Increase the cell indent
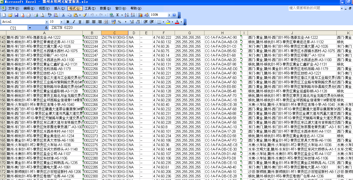The image size is (353, 180). [151, 22]
